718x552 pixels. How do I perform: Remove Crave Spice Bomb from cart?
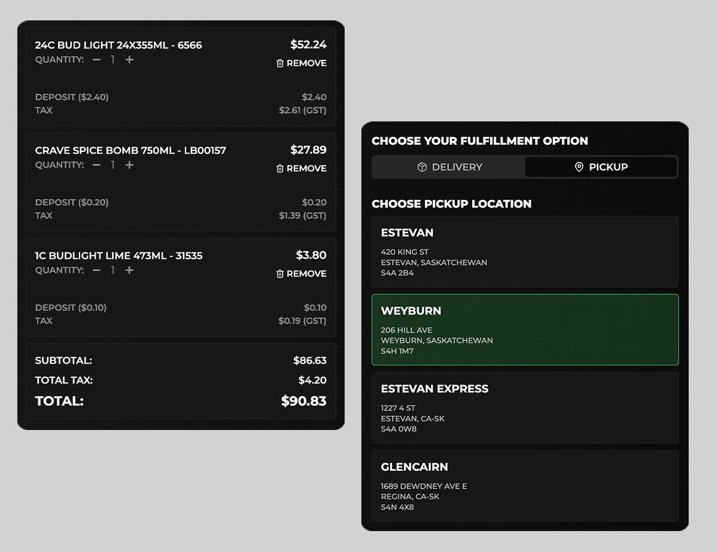[x=301, y=169]
